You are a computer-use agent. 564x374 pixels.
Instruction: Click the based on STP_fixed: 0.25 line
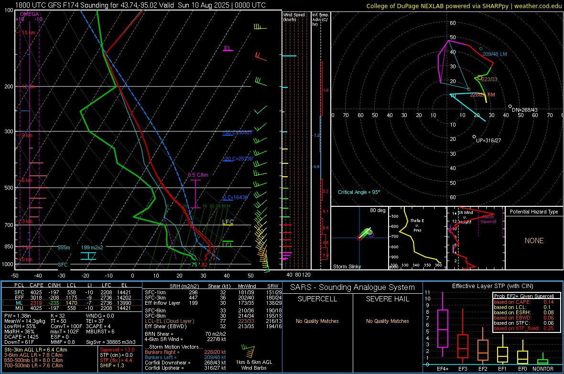pos(524,328)
